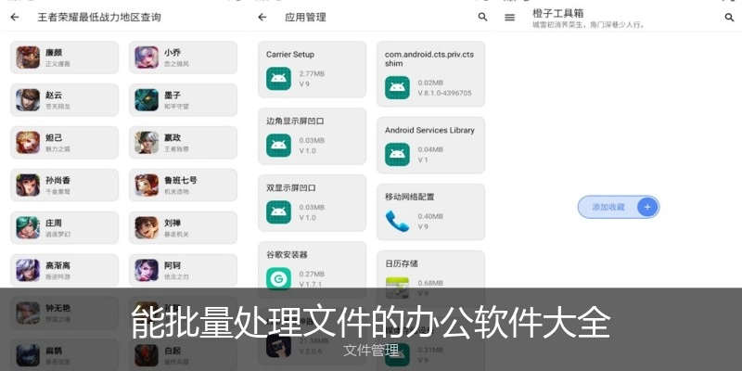Click the 文件管理 caption in the banner
This screenshot has width=742, height=371.
[371, 351]
